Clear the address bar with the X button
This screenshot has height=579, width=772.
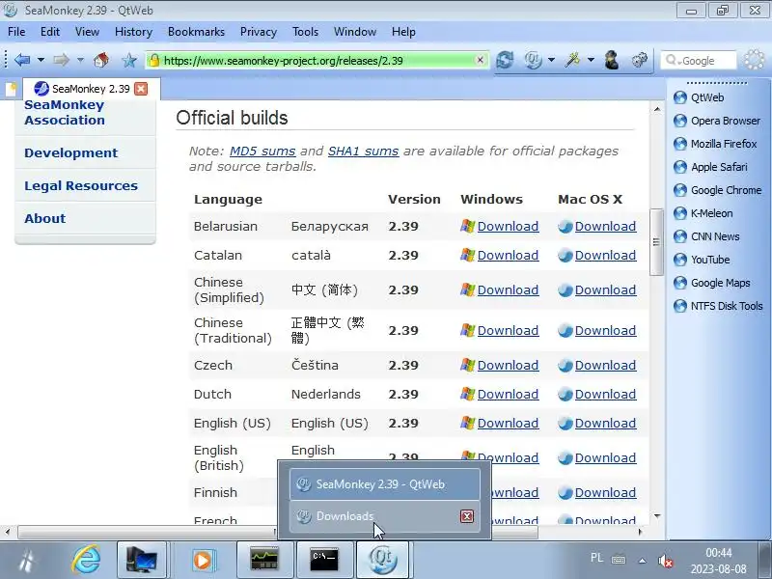480,60
